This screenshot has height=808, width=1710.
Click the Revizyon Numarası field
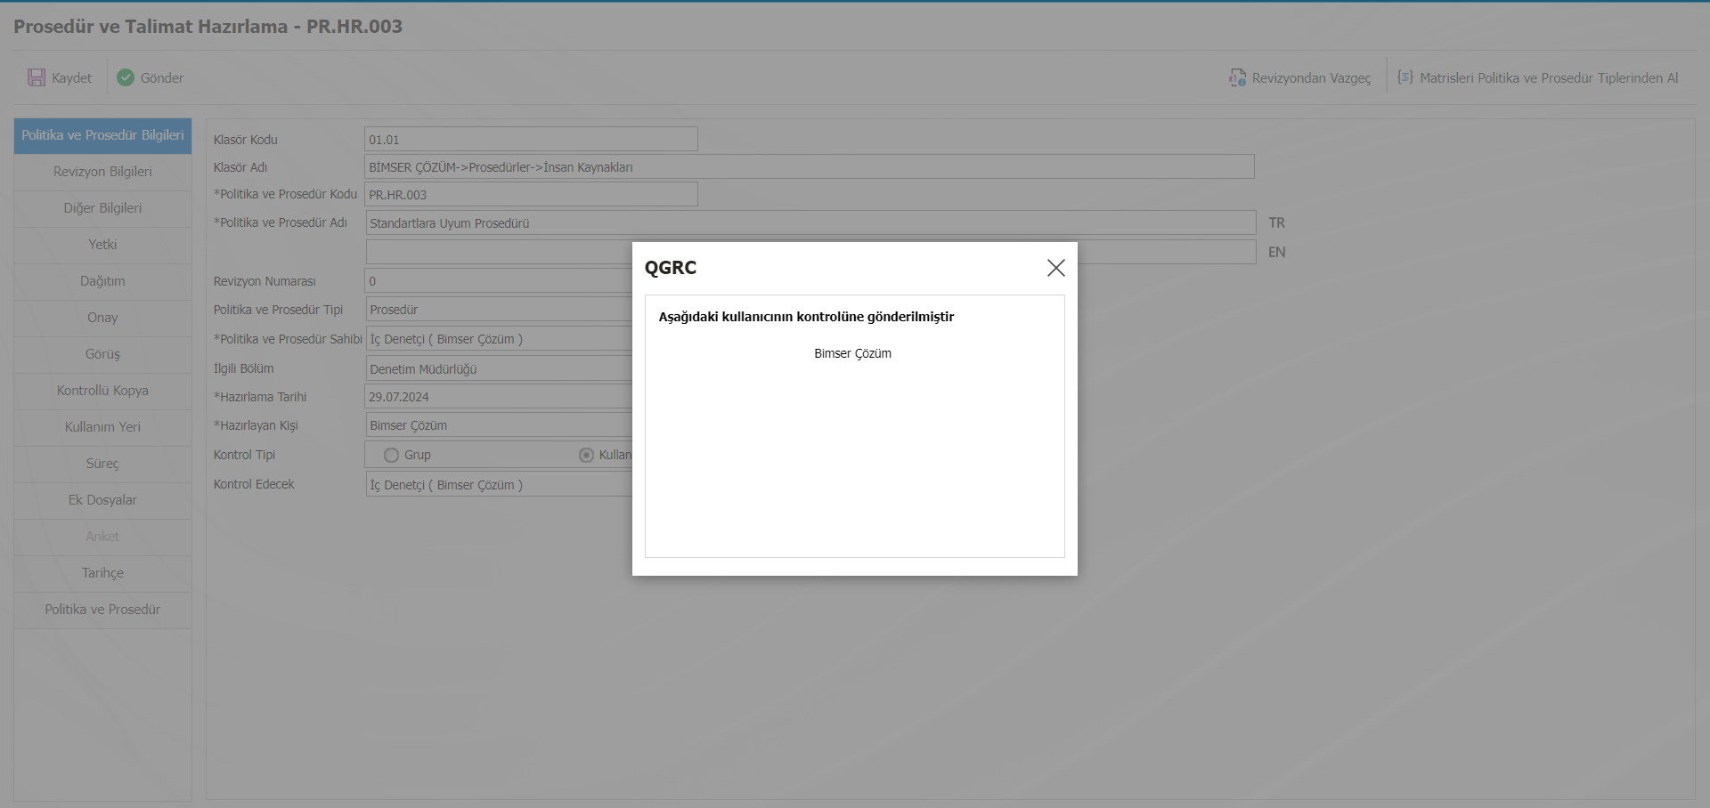[499, 281]
